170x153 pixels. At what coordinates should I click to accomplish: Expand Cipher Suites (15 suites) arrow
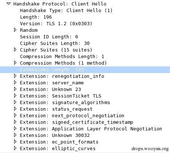pyautogui.click(x=15, y=50)
